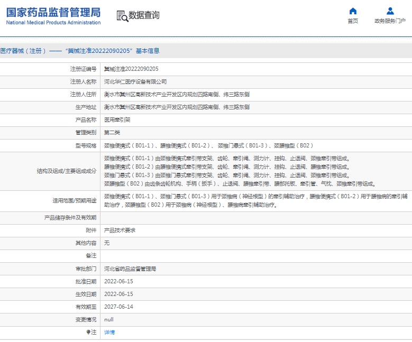Screen dimensions: 412x342
Task: Click the 适用范围/预期用途 description text
Action: tap(255, 201)
